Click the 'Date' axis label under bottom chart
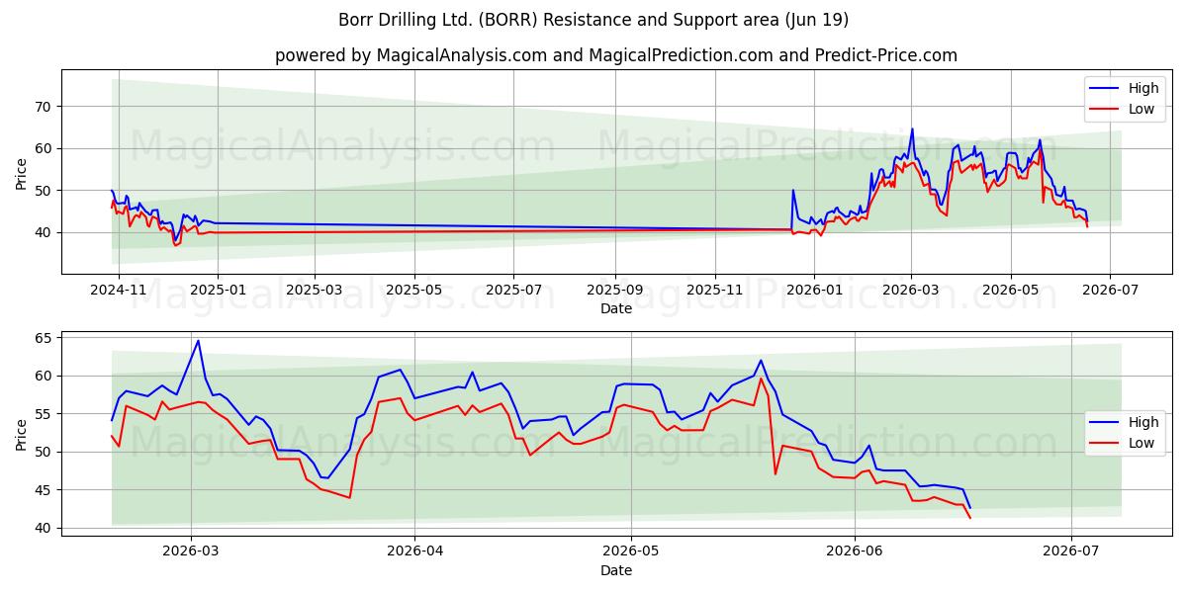The image size is (1187, 593). point(615,570)
